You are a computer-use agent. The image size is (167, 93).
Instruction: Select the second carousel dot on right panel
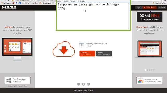(x=147, y=70)
